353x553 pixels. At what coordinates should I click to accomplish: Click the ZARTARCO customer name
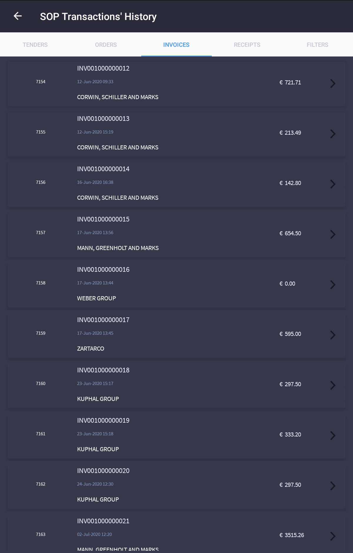pyautogui.click(x=91, y=349)
